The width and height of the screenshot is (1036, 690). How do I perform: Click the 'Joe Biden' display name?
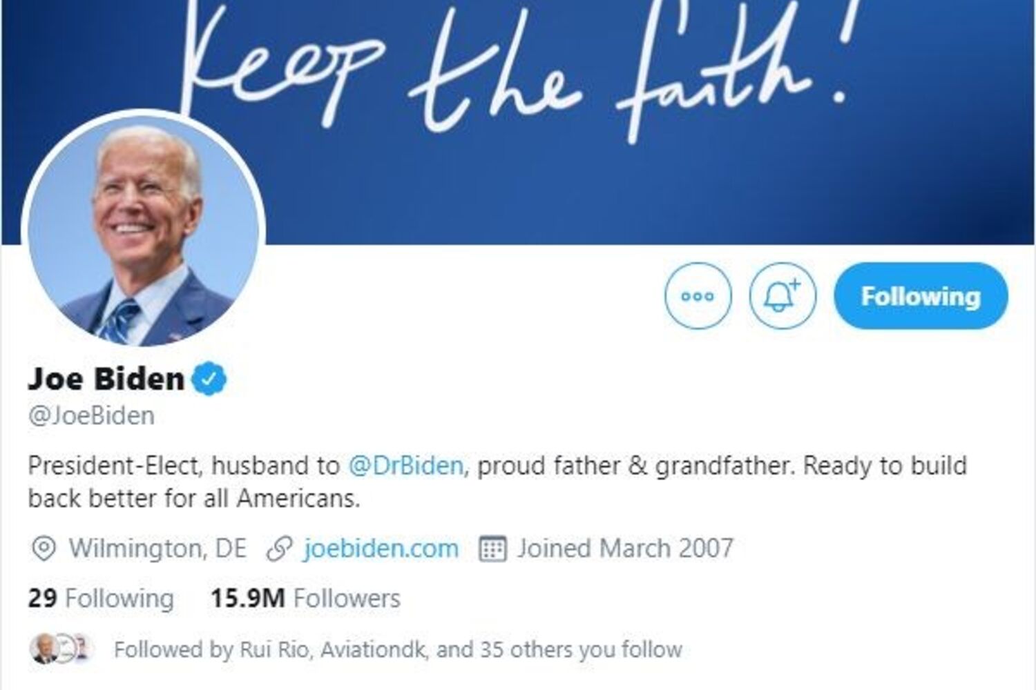(x=106, y=379)
